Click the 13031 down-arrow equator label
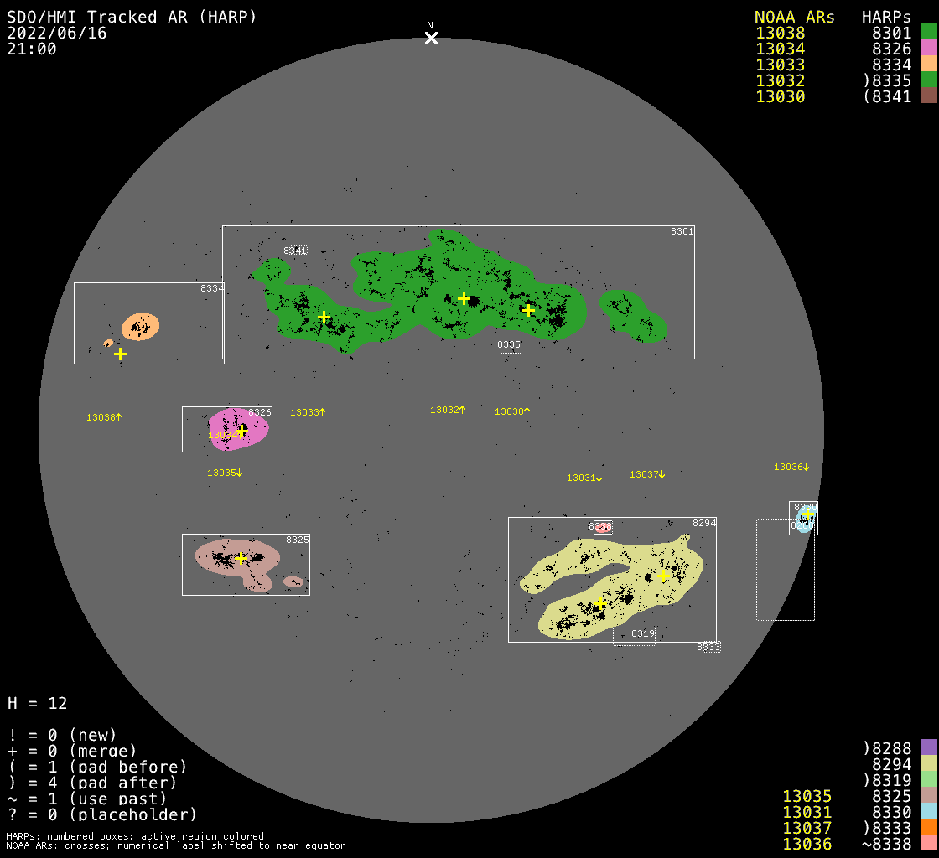This screenshot has height=858, width=939. (584, 478)
